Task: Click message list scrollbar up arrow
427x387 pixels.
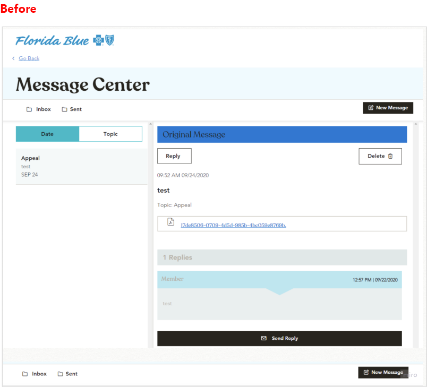Action: pyautogui.click(x=151, y=124)
